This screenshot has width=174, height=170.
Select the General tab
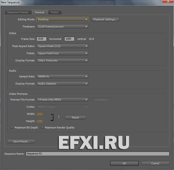point(39,12)
